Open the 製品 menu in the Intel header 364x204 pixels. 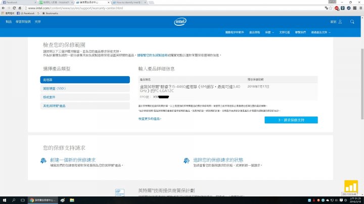click(9, 22)
